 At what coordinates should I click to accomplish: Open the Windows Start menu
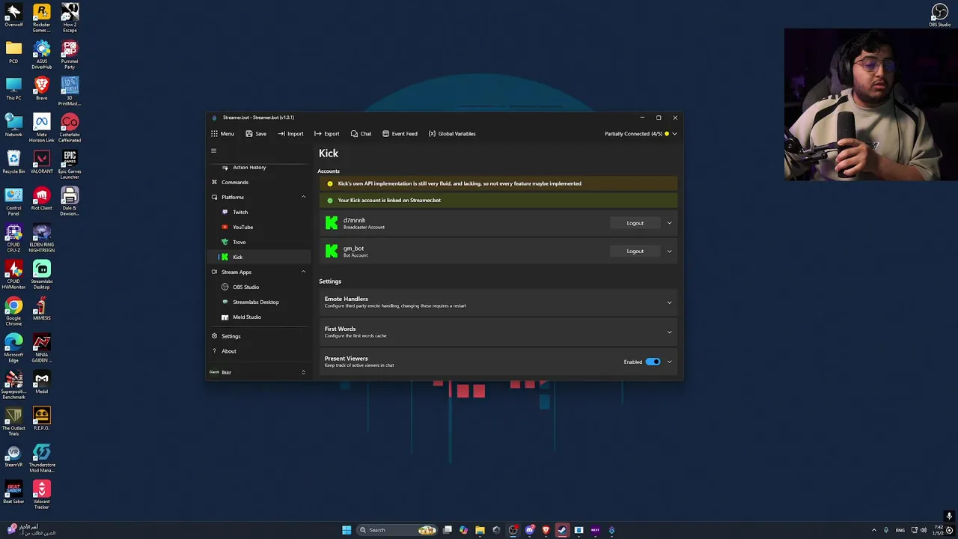click(347, 530)
